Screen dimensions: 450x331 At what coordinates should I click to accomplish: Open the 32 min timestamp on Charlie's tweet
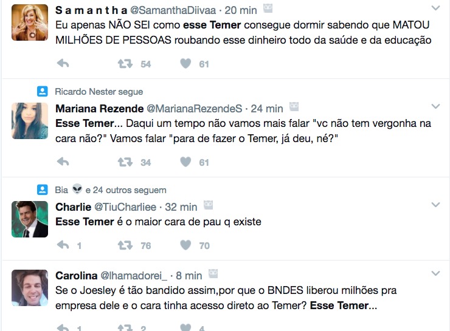181,207
